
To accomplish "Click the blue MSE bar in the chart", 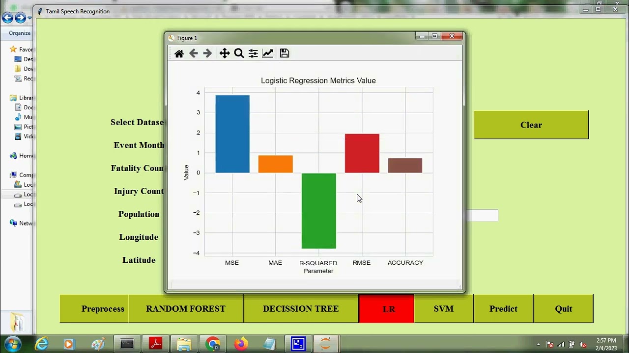I will click(x=232, y=134).
